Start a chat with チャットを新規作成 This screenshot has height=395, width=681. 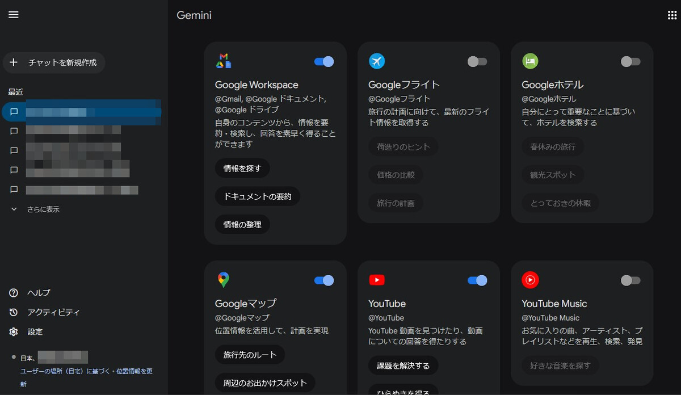coord(54,62)
